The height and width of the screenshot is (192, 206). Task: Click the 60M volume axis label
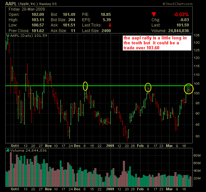click(197, 163)
